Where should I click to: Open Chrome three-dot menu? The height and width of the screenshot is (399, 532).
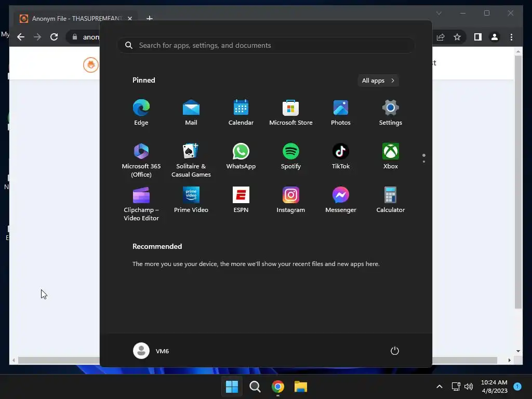511,37
